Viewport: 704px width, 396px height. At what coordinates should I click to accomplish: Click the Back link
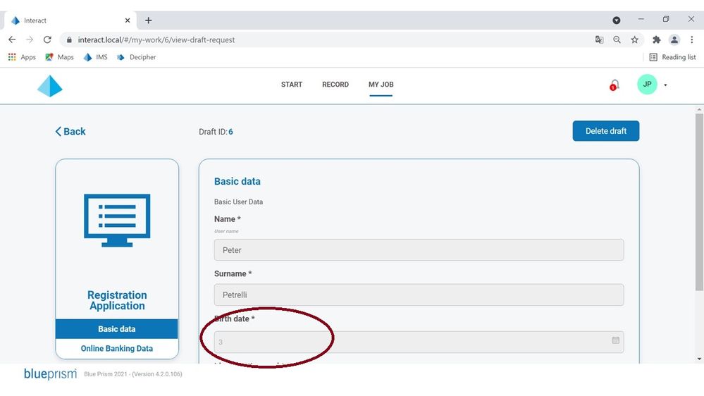pyautogui.click(x=70, y=132)
